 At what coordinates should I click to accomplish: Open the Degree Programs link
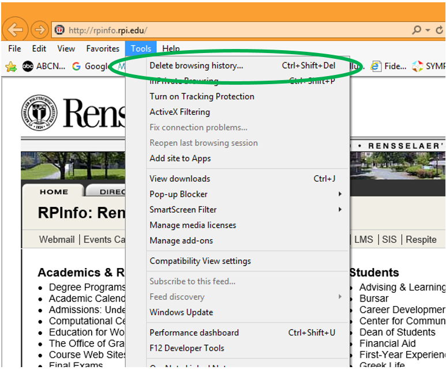pos(87,288)
